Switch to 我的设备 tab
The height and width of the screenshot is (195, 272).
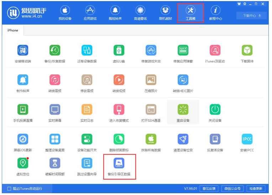pyautogui.click(x=65, y=13)
